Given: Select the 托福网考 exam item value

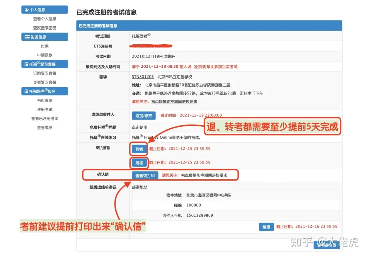Looking at the screenshot, I should pyautogui.click(x=141, y=36).
